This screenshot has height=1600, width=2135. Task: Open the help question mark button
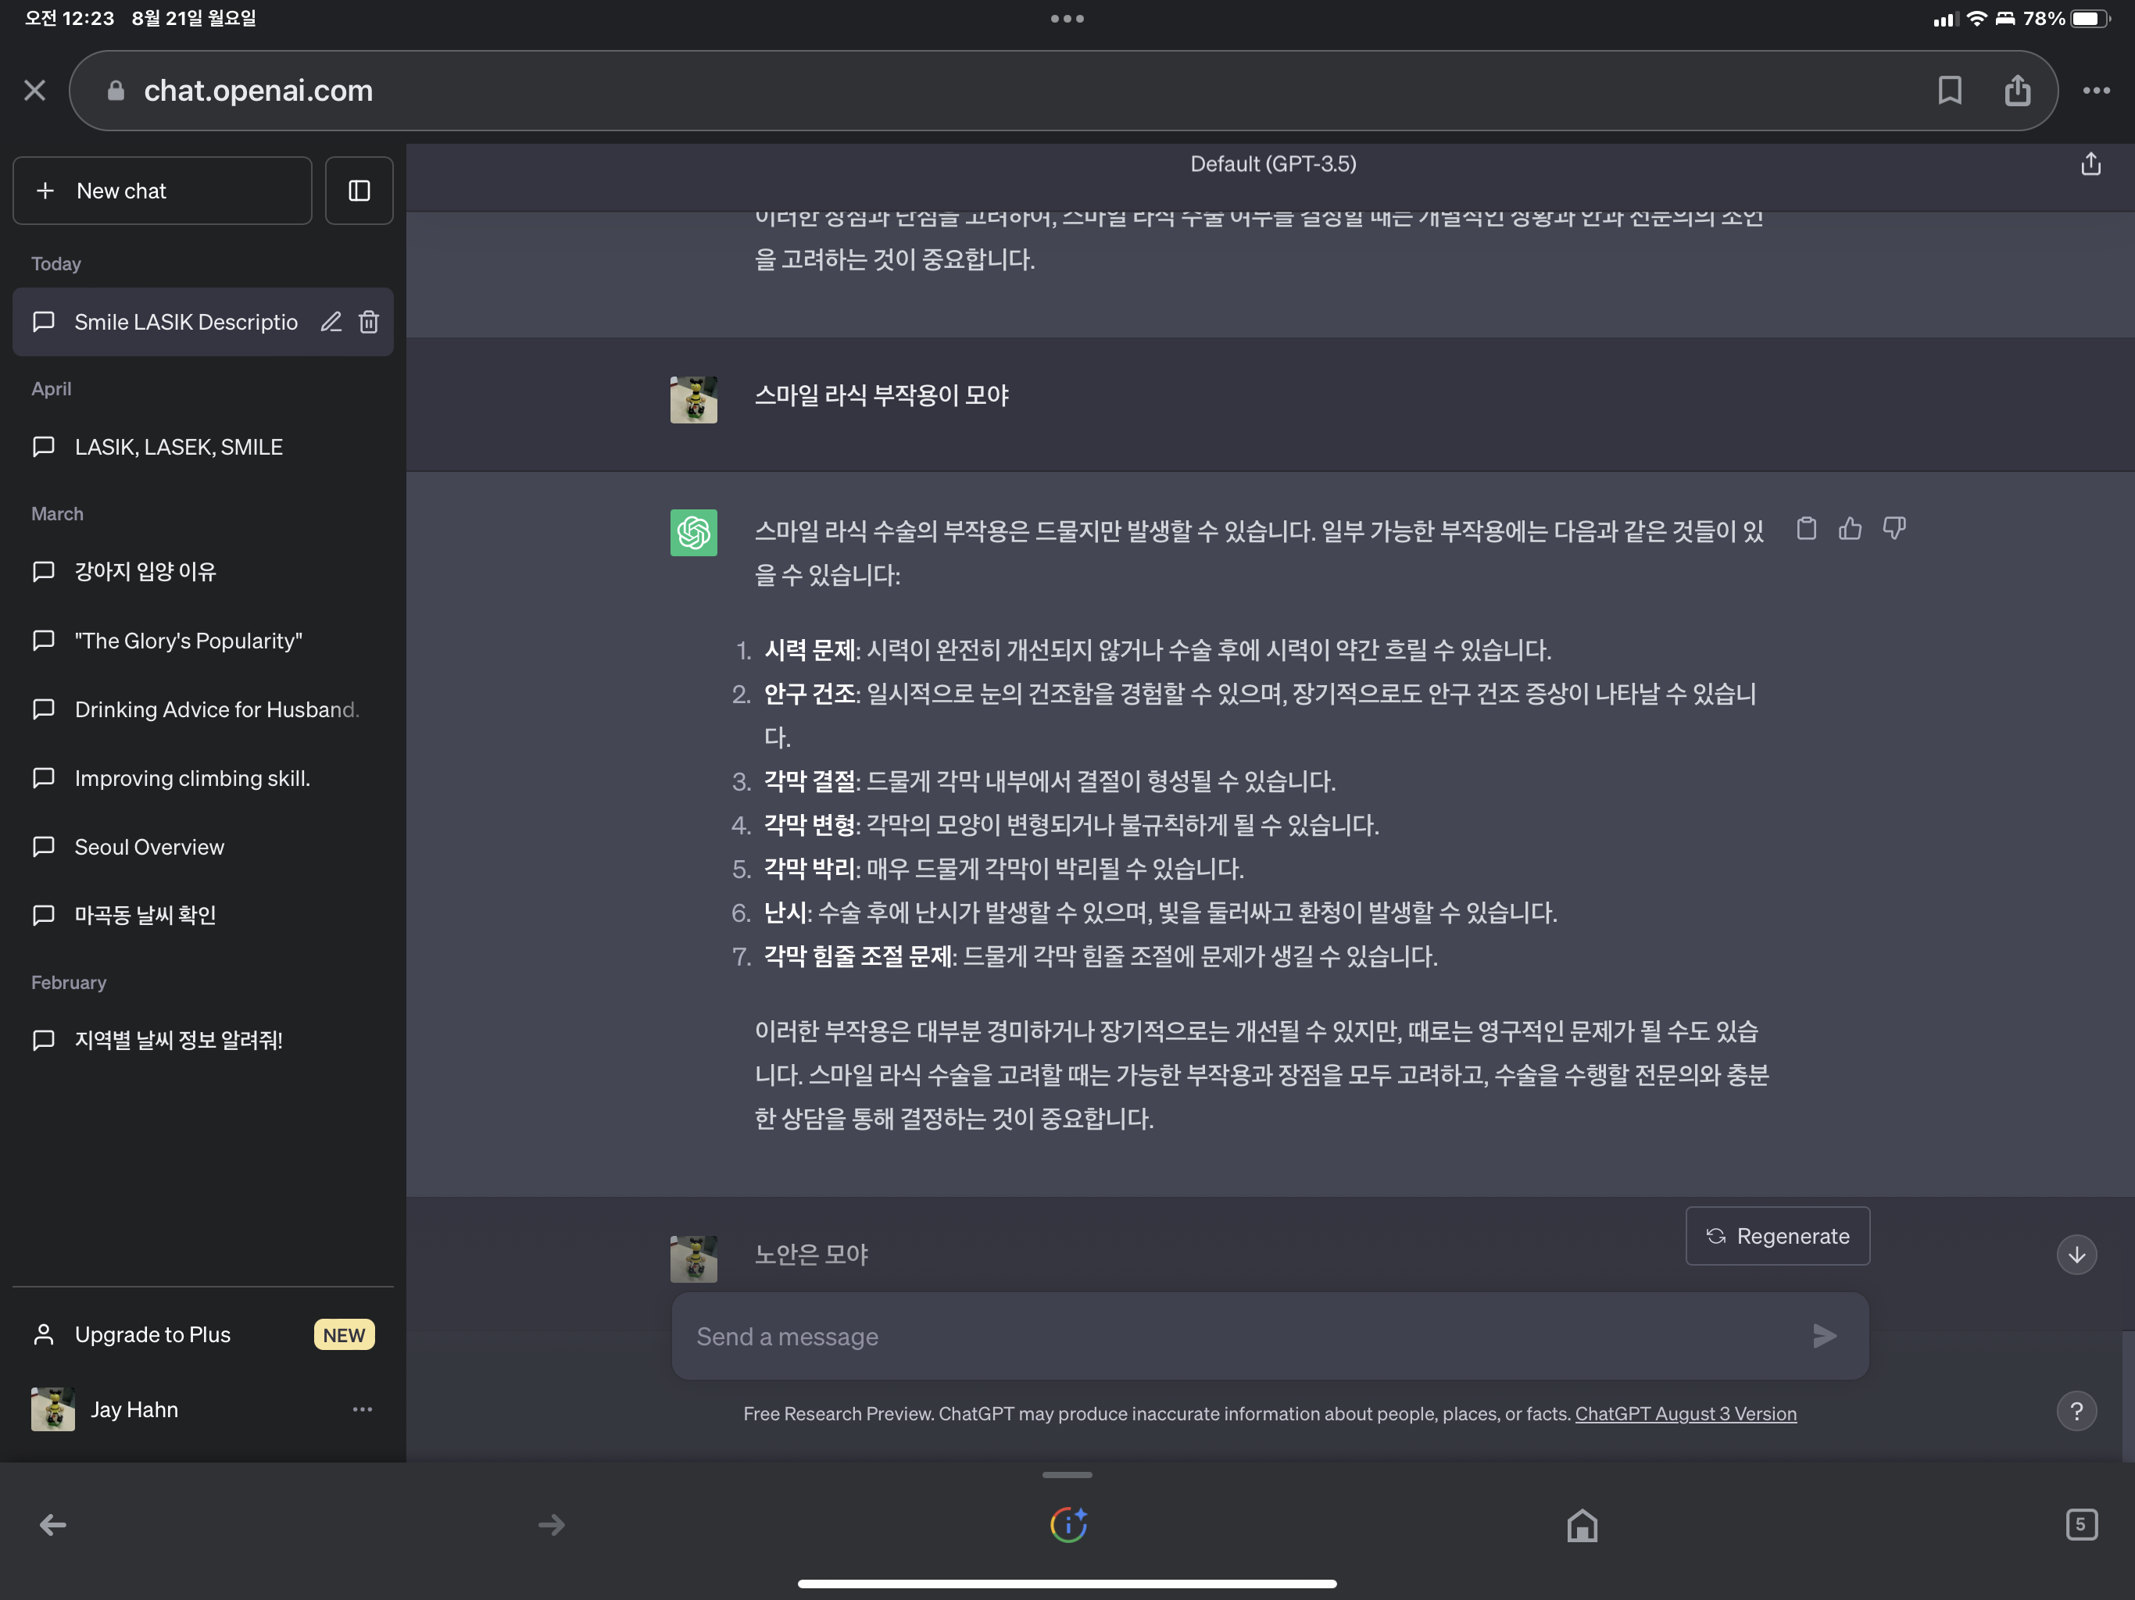(x=2076, y=1411)
